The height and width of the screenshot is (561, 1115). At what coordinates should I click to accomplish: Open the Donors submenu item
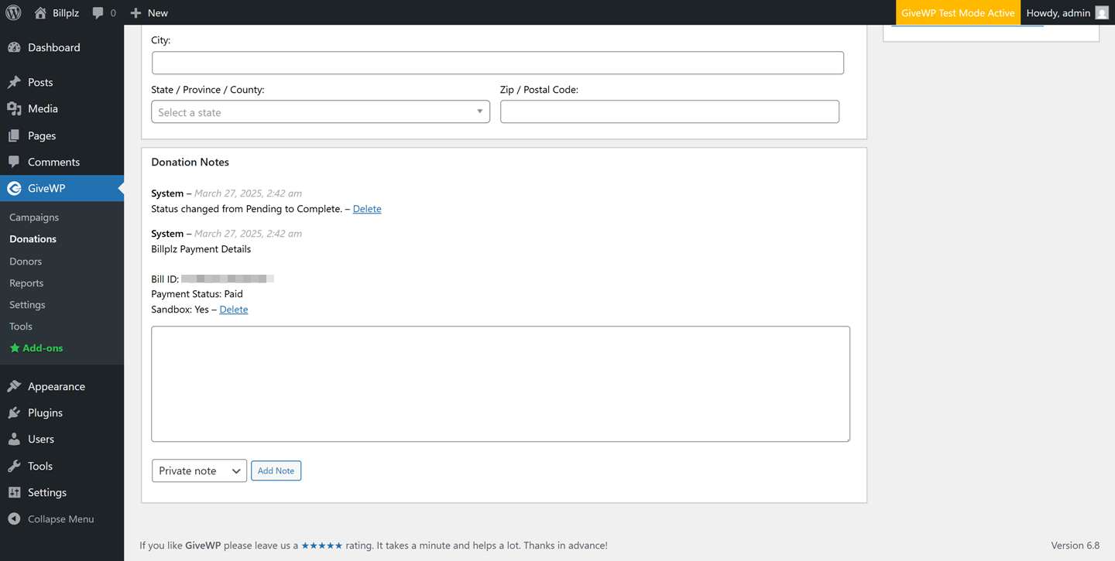(26, 261)
